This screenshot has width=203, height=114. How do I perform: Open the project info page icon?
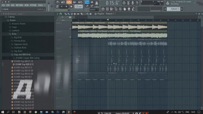[125, 9]
